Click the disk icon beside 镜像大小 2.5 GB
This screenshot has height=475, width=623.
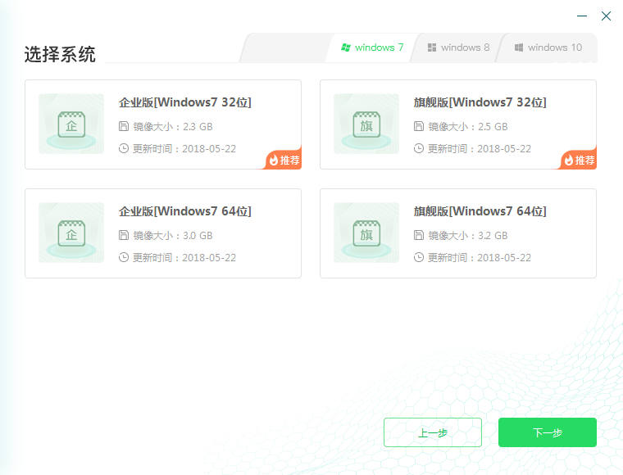pos(419,127)
